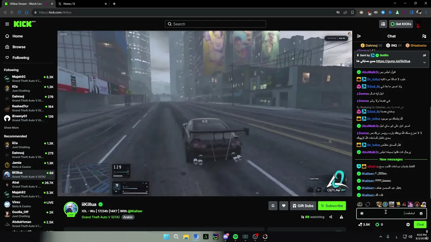This screenshot has height=242, width=431.
Task: View channel points 3.9K balance
Action: pos(364,225)
